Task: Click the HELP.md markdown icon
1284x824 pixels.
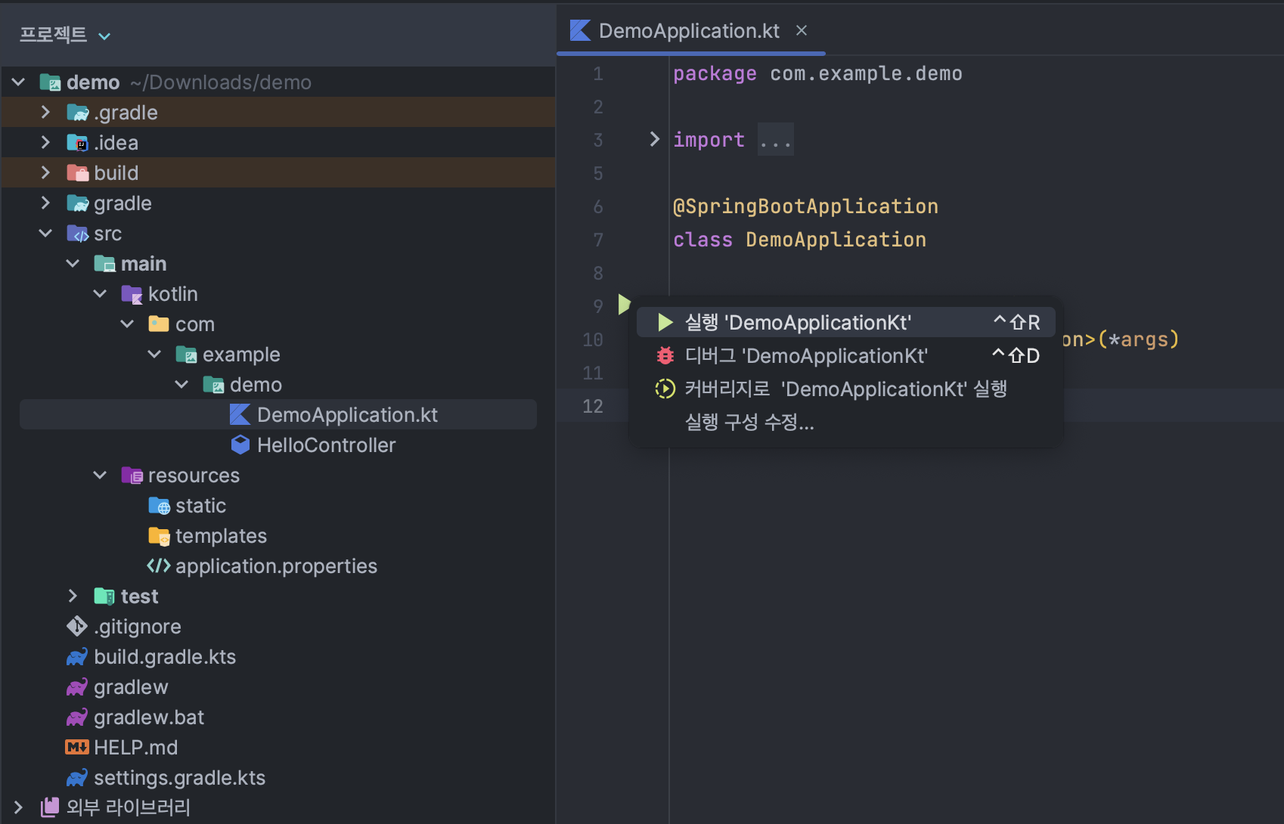Action: tap(77, 748)
